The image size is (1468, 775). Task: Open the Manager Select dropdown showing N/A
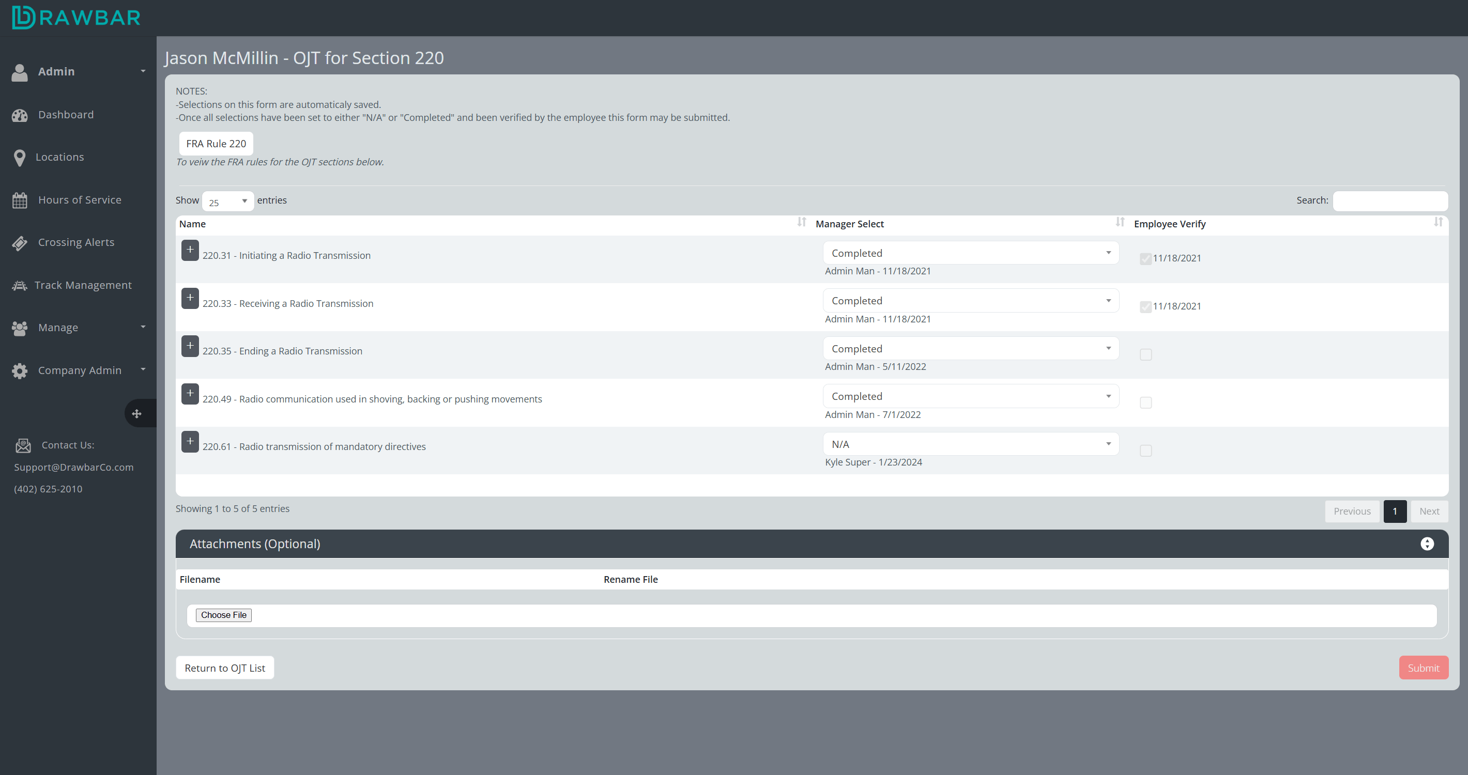971,444
